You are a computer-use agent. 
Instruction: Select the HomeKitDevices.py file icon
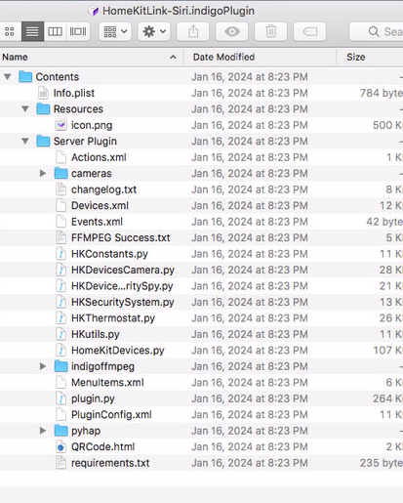[60, 351]
